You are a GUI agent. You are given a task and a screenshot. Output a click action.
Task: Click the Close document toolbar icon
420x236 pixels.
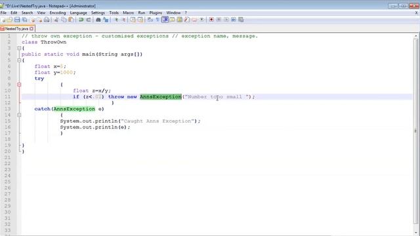33,20
